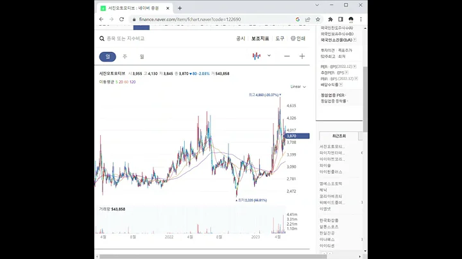462x259 pixels.
Task: Click the 인쇄 print button
Action: [298, 38]
